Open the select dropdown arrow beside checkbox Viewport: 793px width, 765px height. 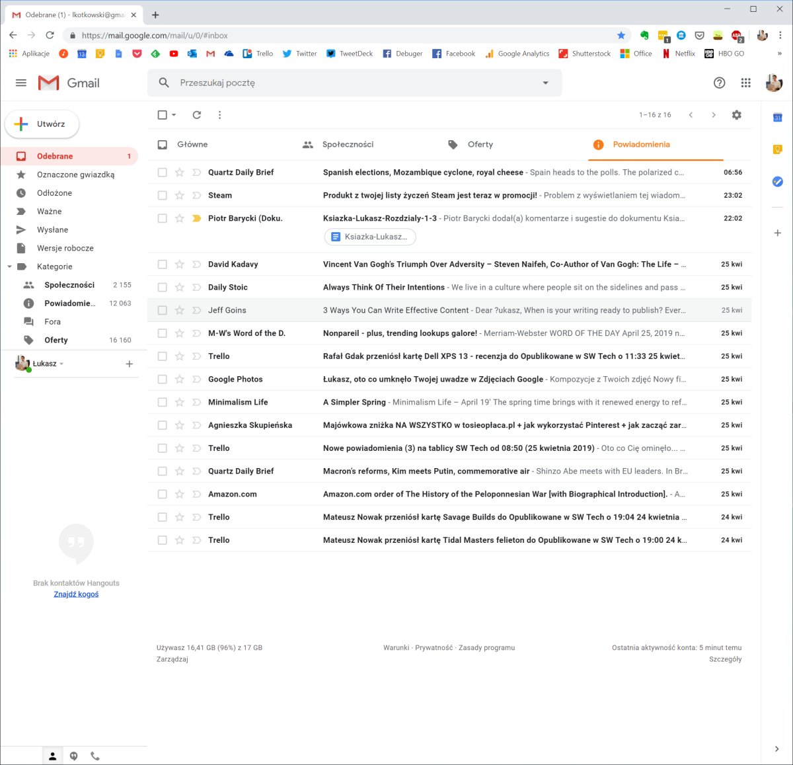pyautogui.click(x=174, y=115)
